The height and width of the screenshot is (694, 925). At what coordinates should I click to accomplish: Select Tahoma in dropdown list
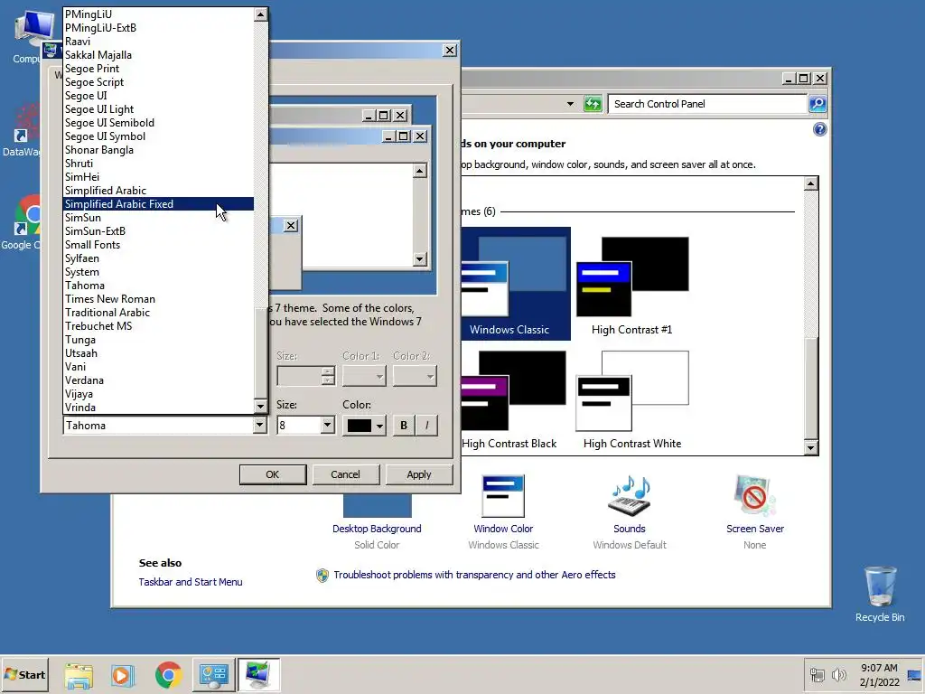pos(158,286)
